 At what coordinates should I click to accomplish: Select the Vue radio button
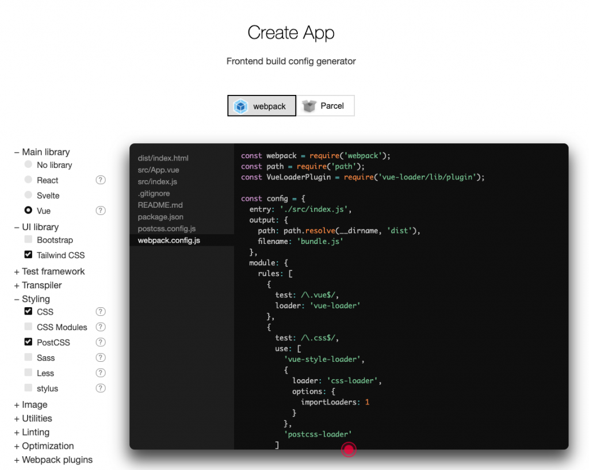point(28,210)
